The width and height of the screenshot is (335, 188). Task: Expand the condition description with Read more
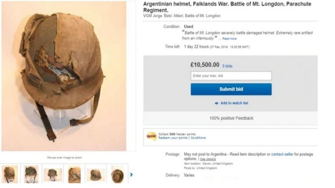[x=229, y=39]
